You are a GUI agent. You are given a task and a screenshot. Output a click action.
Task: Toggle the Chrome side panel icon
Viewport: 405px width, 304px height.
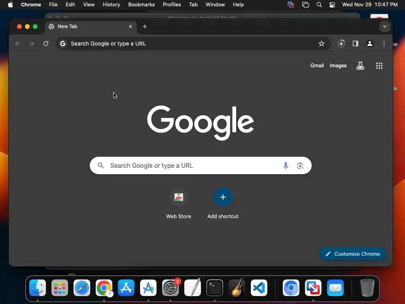tap(356, 44)
